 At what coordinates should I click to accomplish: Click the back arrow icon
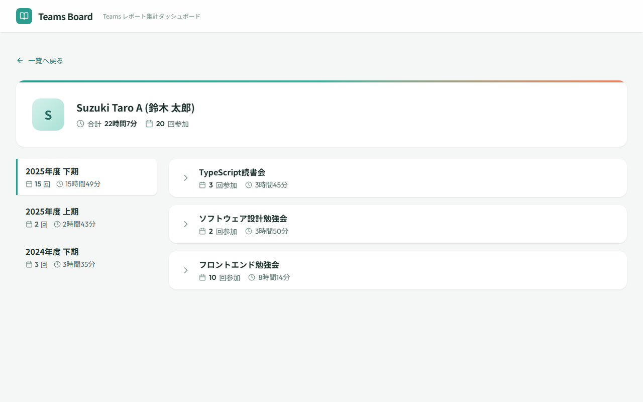pyautogui.click(x=20, y=60)
